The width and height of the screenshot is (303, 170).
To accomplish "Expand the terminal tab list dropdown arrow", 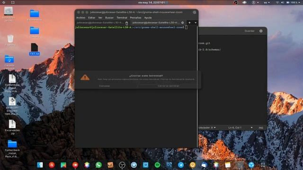I will point(196,23).
